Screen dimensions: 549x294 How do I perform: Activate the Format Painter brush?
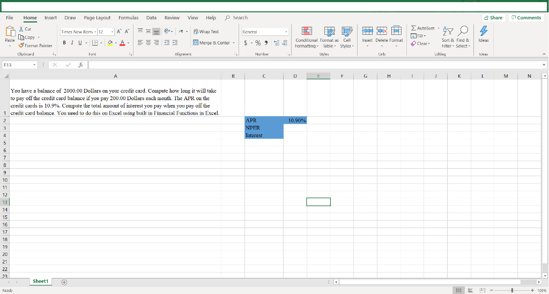21,46
